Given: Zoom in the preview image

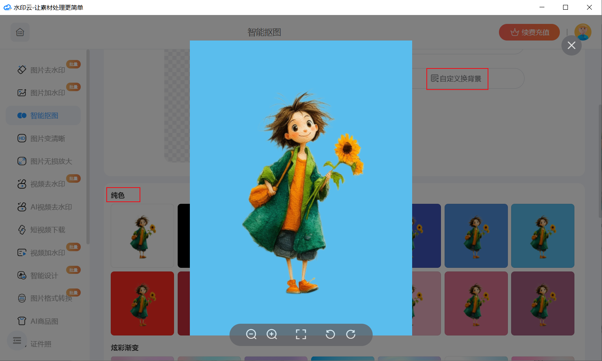Looking at the screenshot, I should tap(272, 334).
